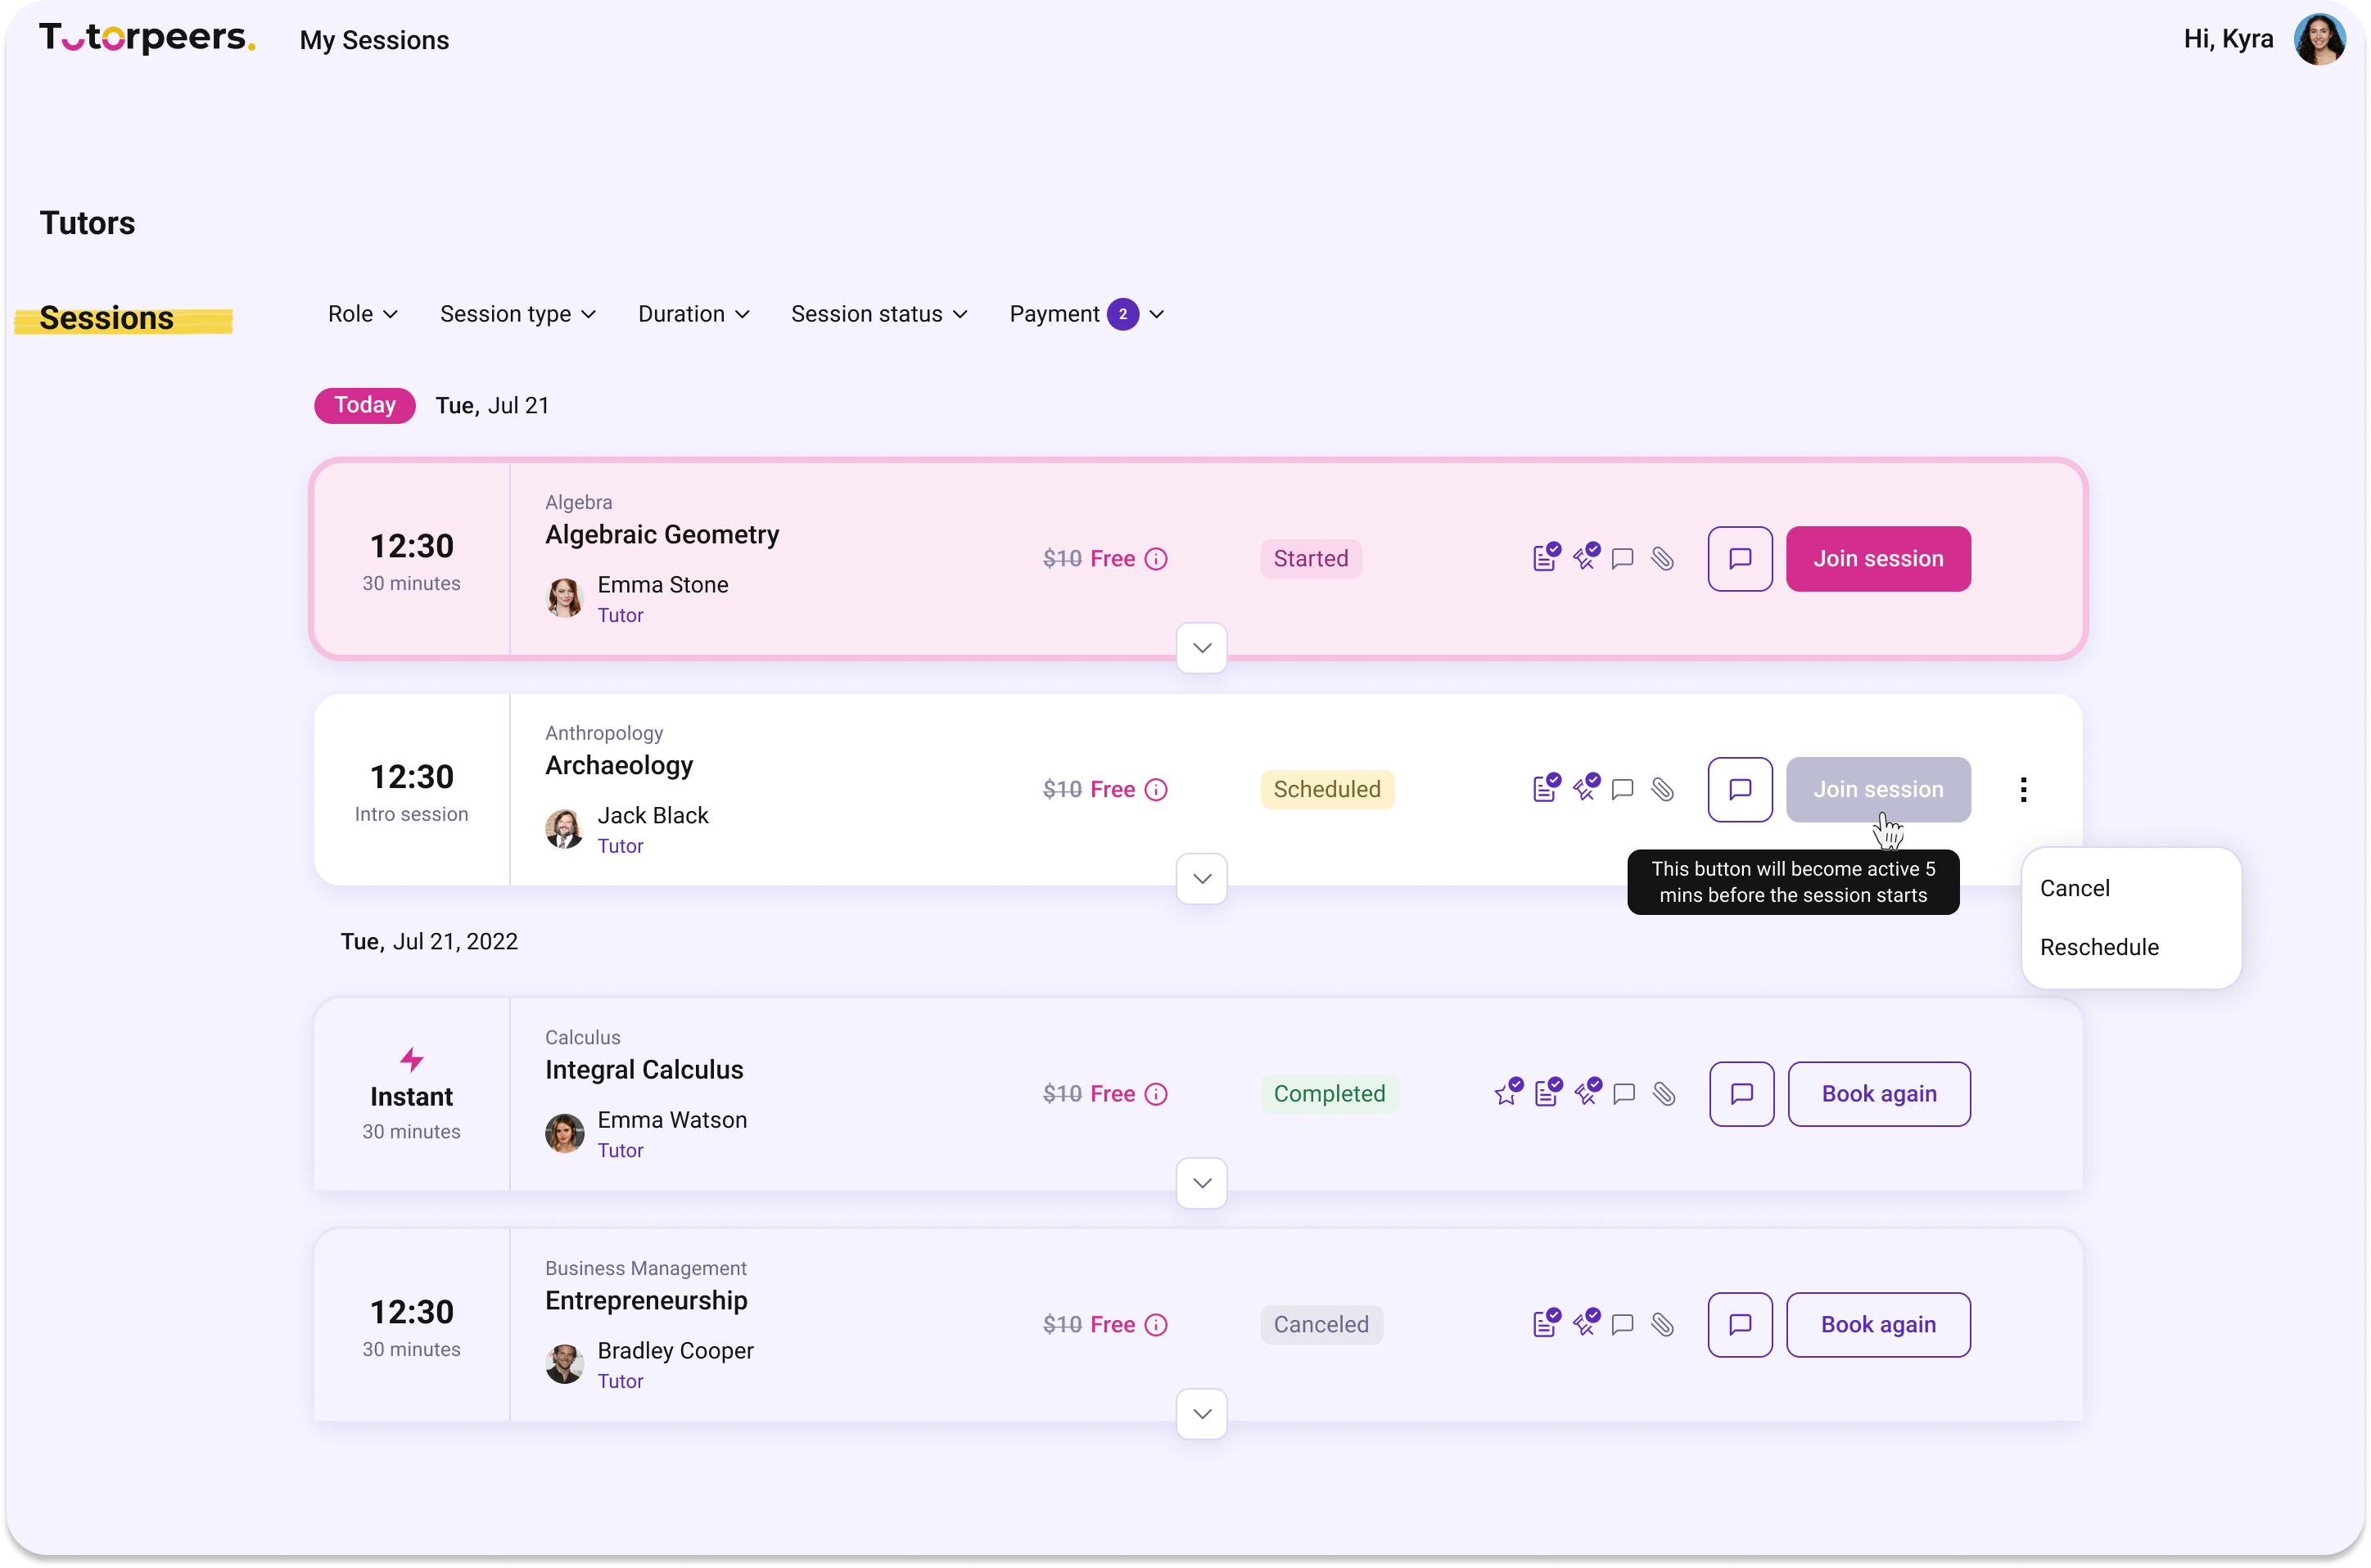Image resolution: width=2371 pixels, height=1568 pixels.
Task: Click the star rating icon on Integral Calculus
Action: tap(1506, 1093)
